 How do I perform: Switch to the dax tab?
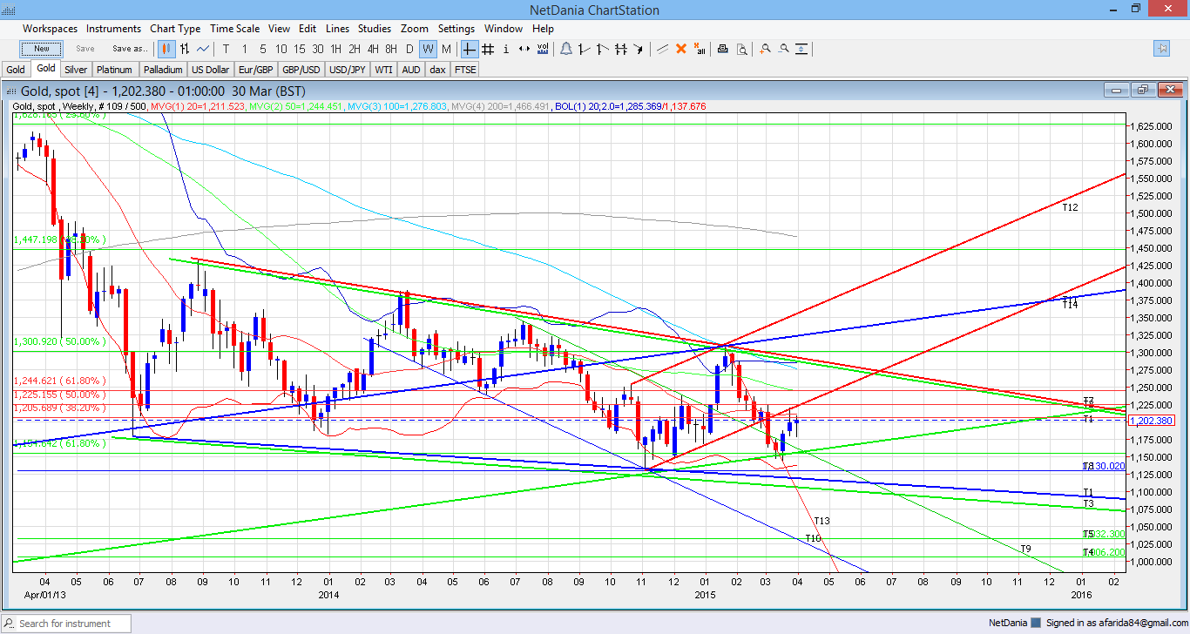point(437,69)
